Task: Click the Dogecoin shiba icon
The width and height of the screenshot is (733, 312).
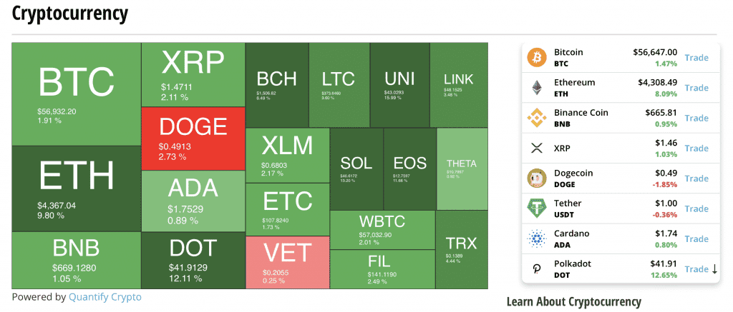Action: 537,178
